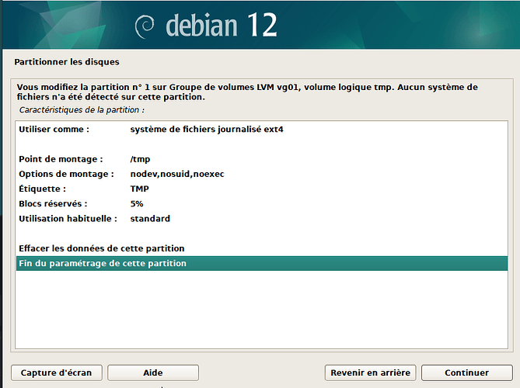Viewport: 520px width, 388px height.
Task: Select the 'Étiquette' TMP row
Action: [262, 189]
